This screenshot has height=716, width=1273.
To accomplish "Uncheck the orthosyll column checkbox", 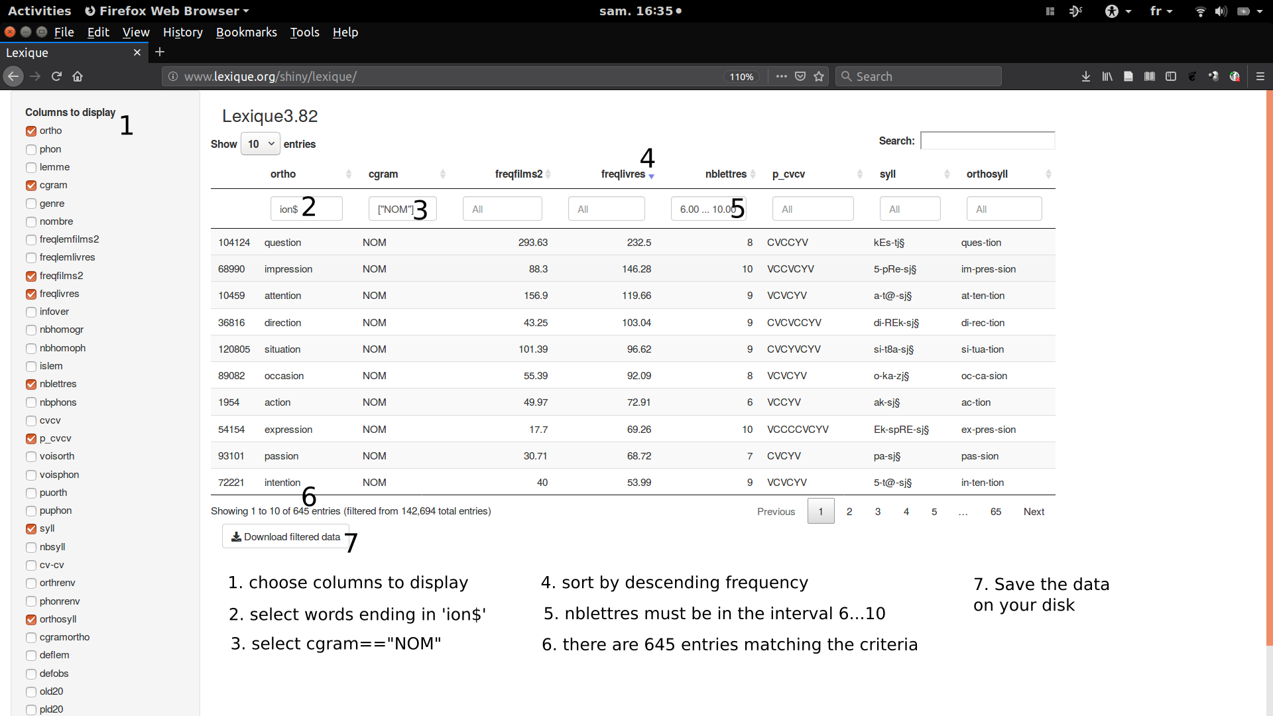I will pyautogui.click(x=31, y=620).
